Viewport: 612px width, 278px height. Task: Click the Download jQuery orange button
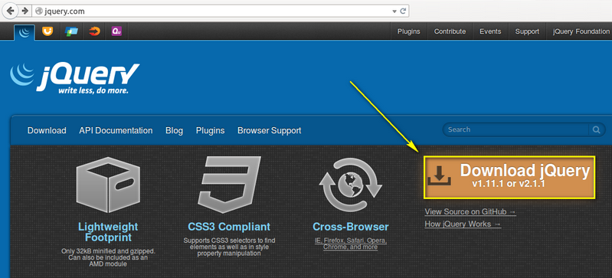coord(509,177)
